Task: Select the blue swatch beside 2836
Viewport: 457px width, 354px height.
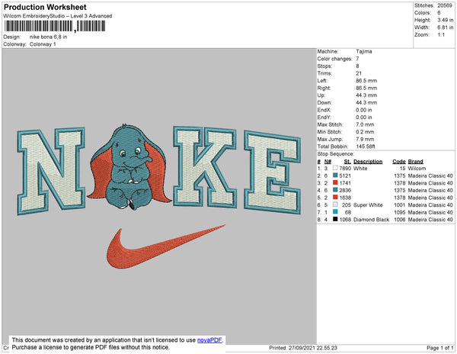Action: click(x=335, y=190)
